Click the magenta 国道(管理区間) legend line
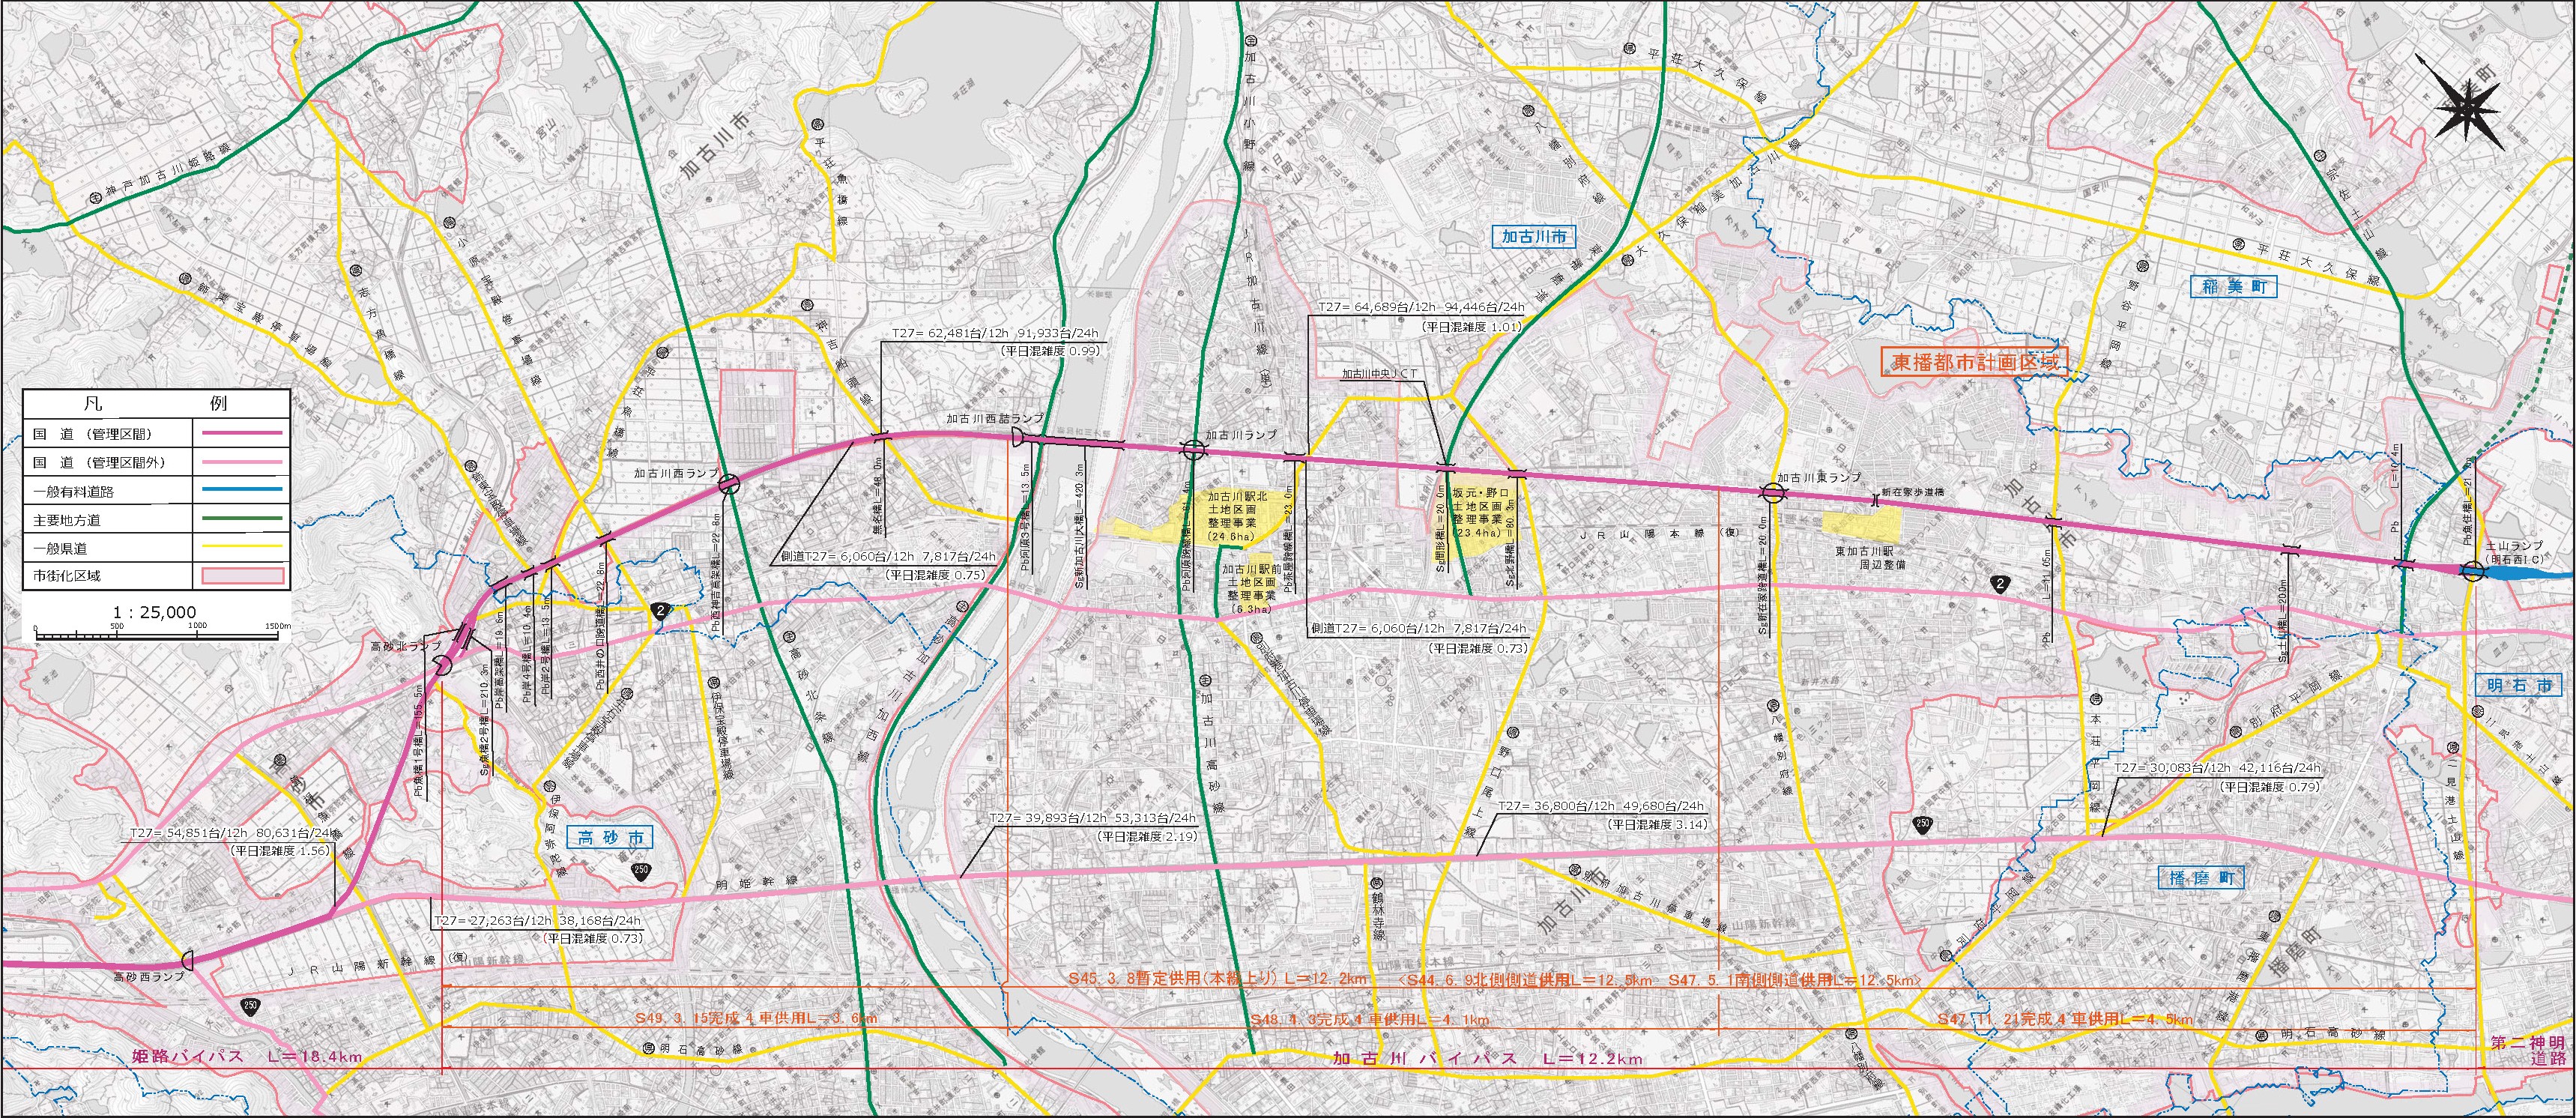The image size is (2576, 1118). 243,434
